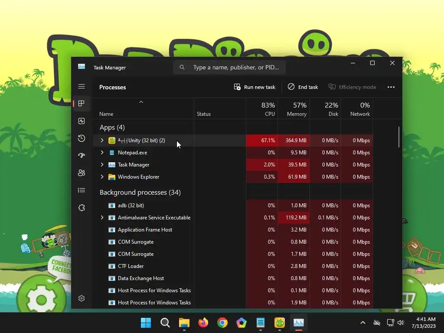The height and width of the screenshot is (333, 444).
Task: Open the Task Manager hamburger navigation menu
Action: [82, 86]
